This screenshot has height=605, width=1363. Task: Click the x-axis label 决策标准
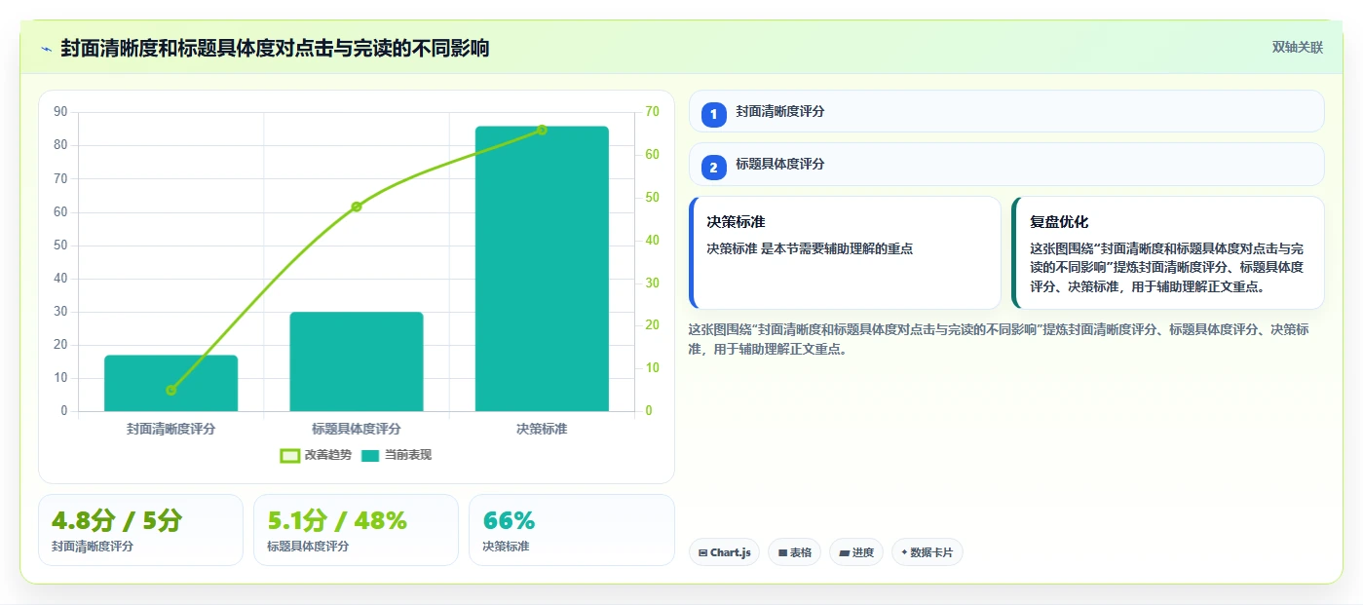(542, 429)
